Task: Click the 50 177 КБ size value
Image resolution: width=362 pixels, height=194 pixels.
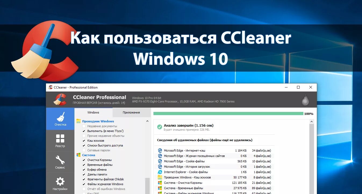Action: pos(240,177)
